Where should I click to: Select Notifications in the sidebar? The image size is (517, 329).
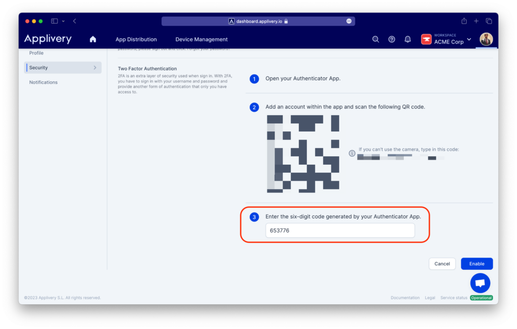click(x=43, y=82)
